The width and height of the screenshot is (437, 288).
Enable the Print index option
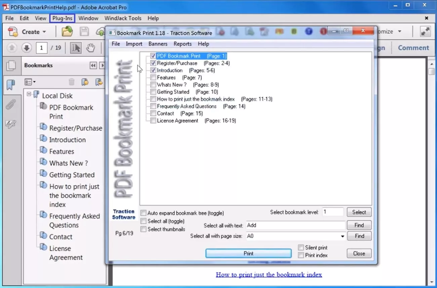301,255
